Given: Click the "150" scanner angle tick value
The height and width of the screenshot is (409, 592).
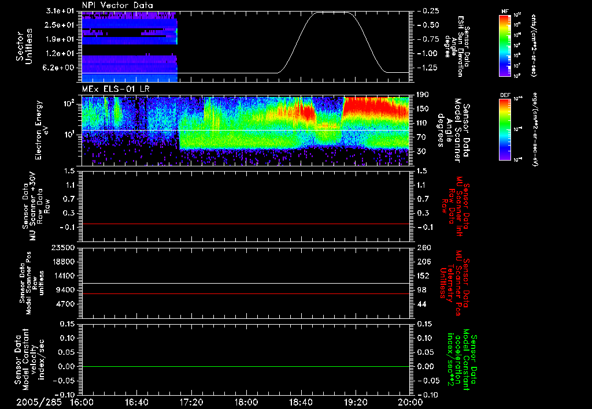Looking at the screenshot, I should point(423,109).
